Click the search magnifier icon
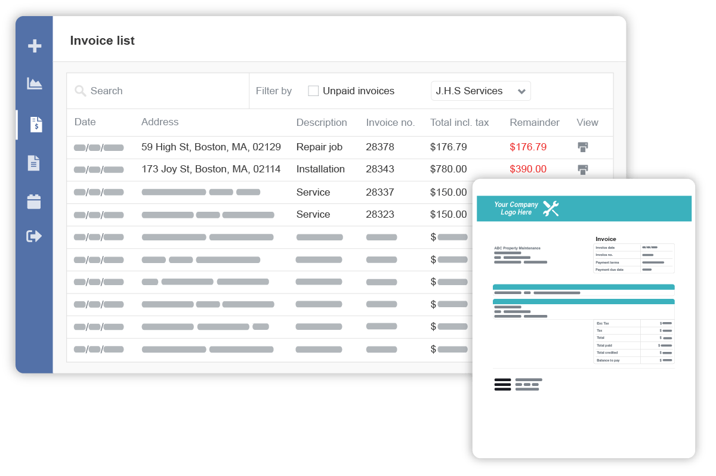716x476 pixels. click(80, 91)
